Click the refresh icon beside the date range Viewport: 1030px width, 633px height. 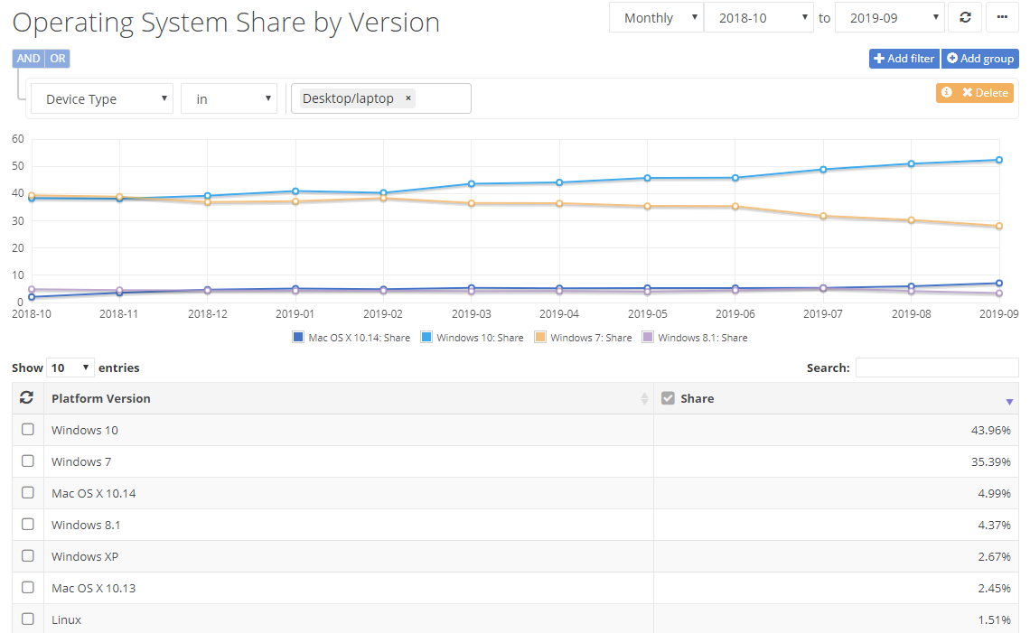click(x=965, y=18)
